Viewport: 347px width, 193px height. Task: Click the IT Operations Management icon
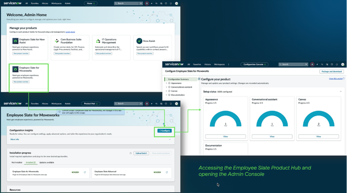pyautogui.click(x=98, y=41)
